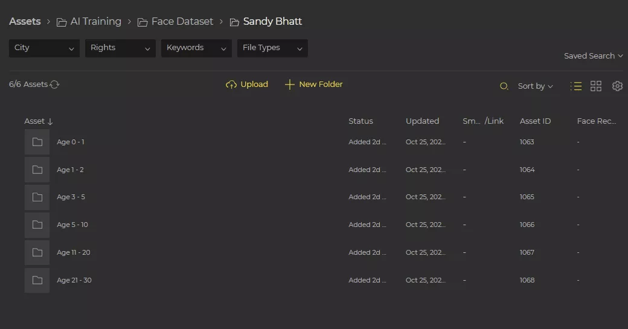Expand the Saved Search menu
This screenshot has width=628, height=329.
click(x=593, y=56)
